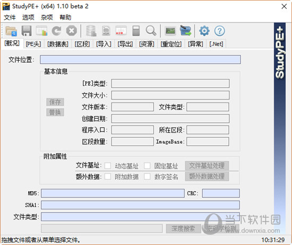Screen dimensions: 292x245
Task: Open settings via the blue gear icon
Action: pyautogui.click(x=204, y=31)
